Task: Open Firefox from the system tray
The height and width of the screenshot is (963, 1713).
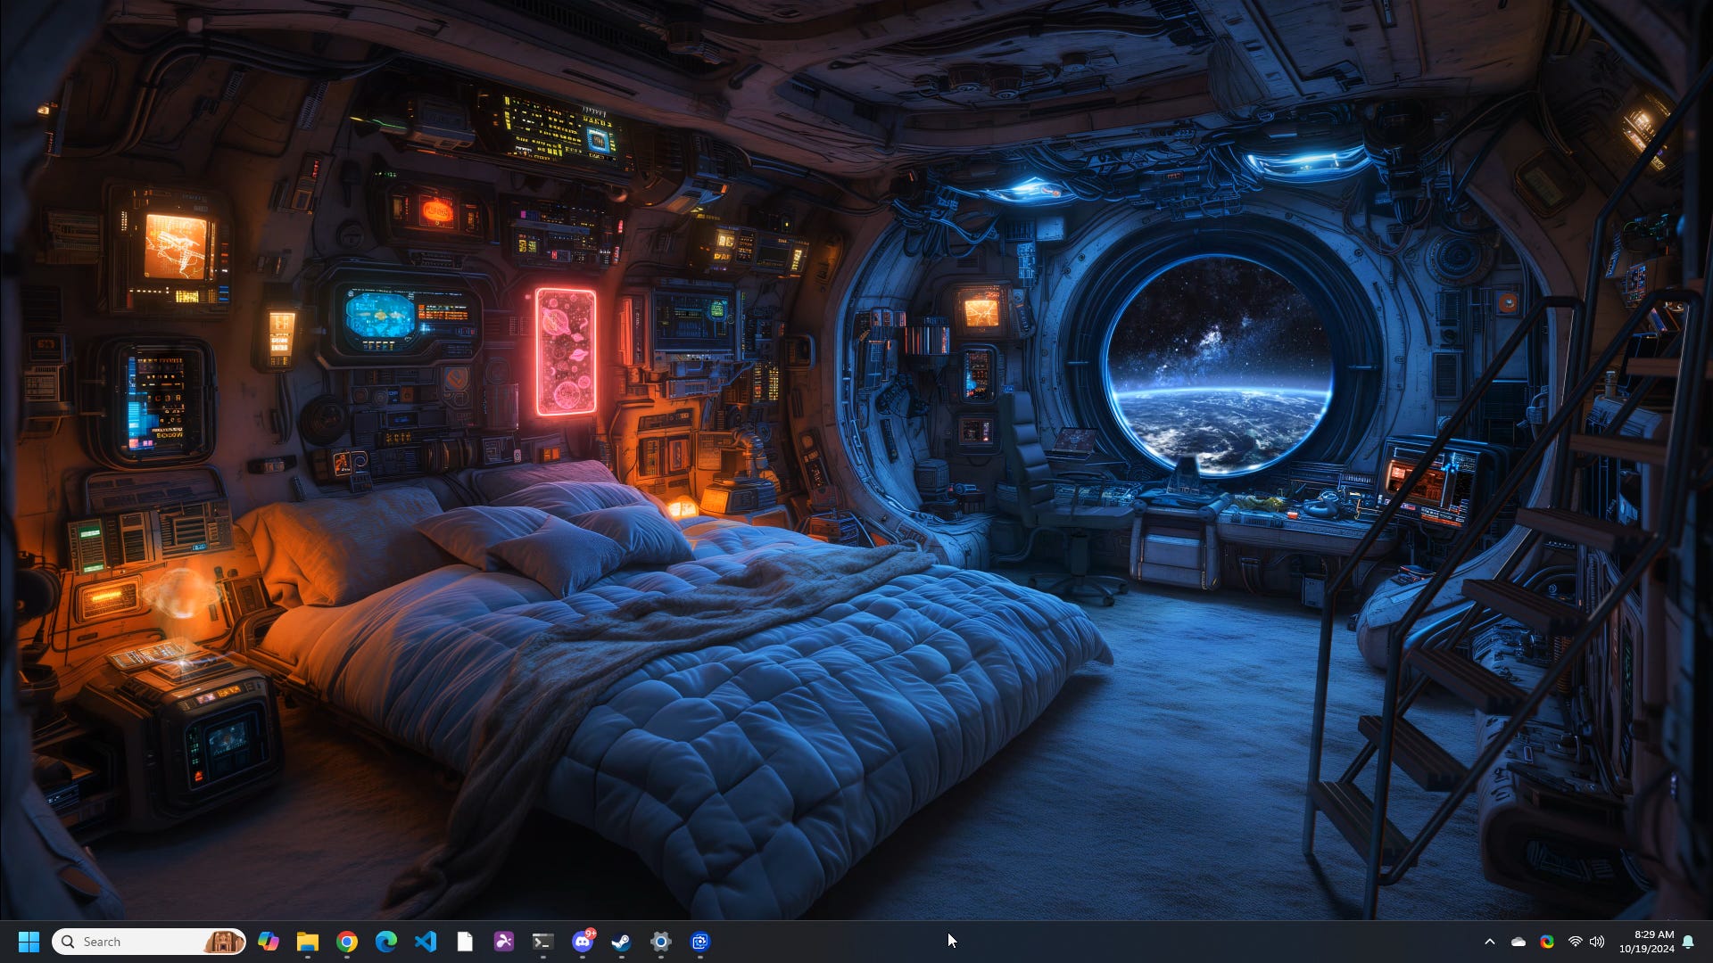Action: coord(1549,941)
